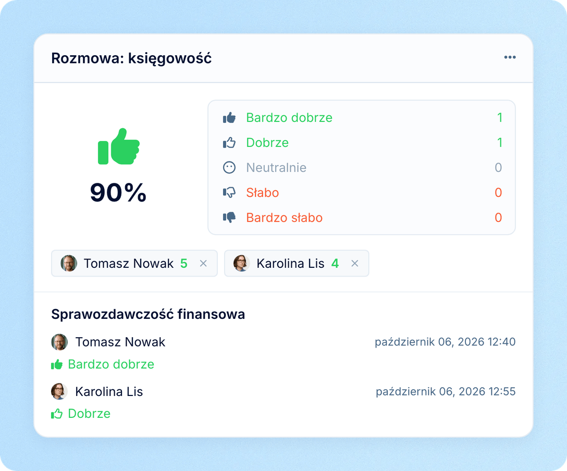
Task: Click Karolina Lis avatar in the review list
Action: tap(59, 391)
